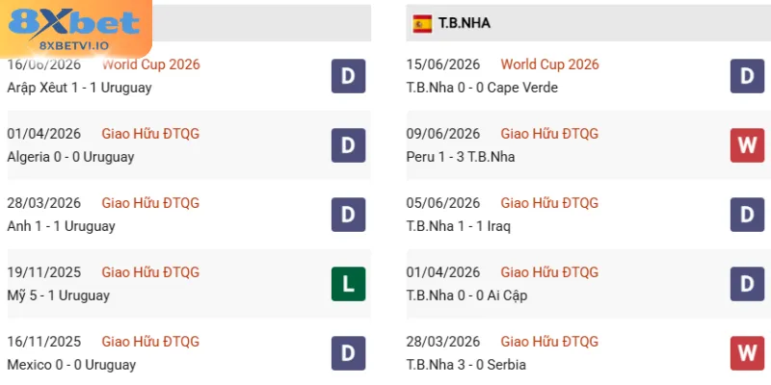
Task: Click the green L badge for Mỹ vs Uruguay
Action: click(348, 284)
